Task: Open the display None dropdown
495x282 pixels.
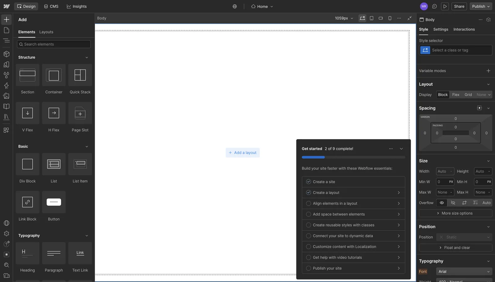Action: tap(484, 95)
